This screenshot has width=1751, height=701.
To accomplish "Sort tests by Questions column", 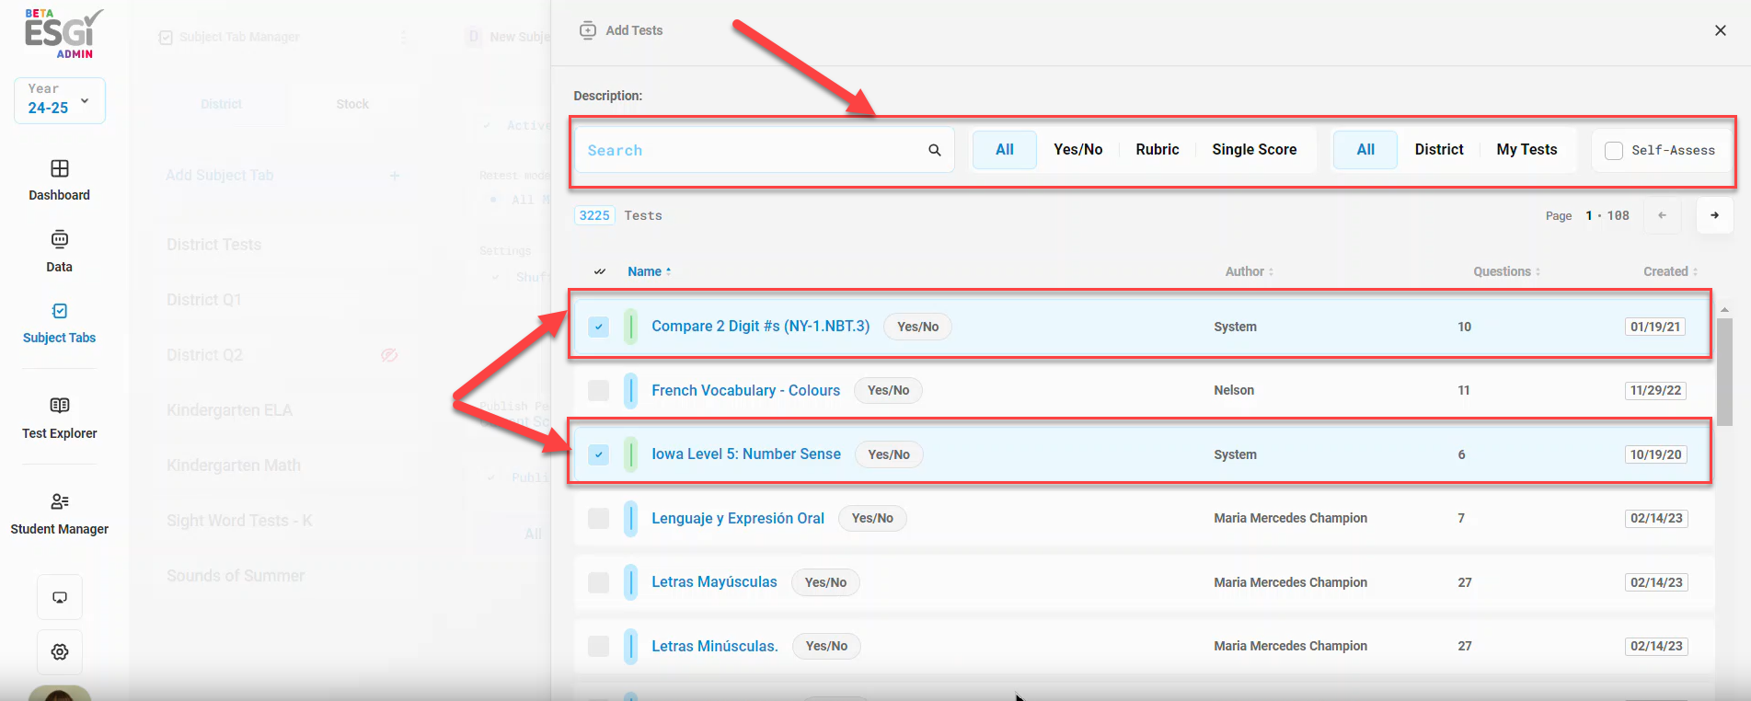I will pyautogui.click(x=1506, y=271).
